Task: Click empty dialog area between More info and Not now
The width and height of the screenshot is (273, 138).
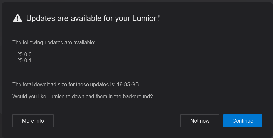Action: pyautogui.click(x=117, y=121)
